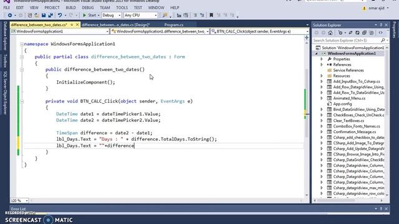
Task: Click the Refresh icon in Solution Explorer
Action: click(357, 33)
